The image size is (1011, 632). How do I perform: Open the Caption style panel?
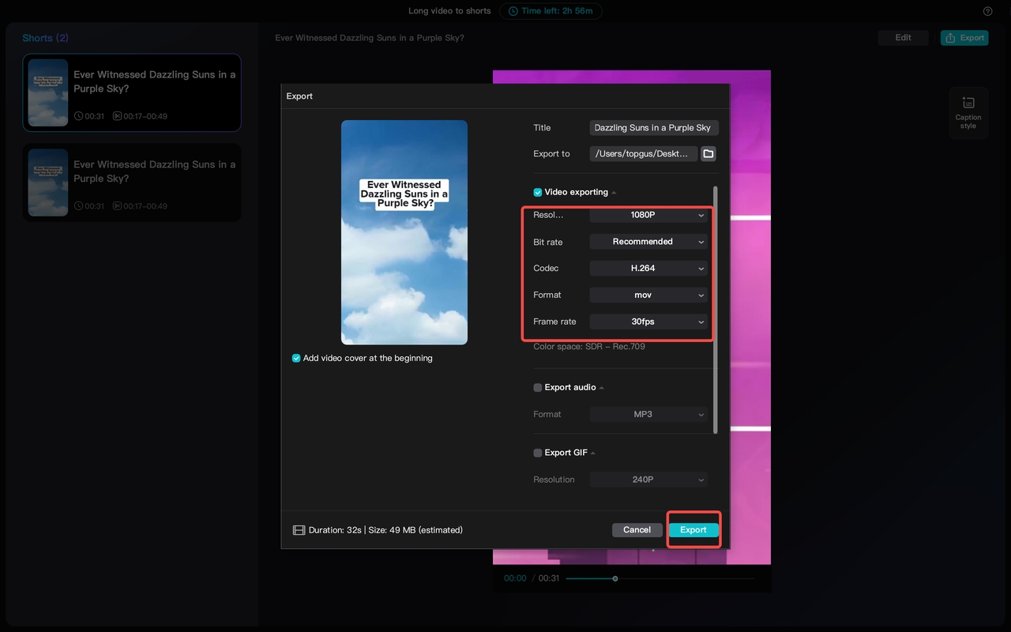(x=968, y=112)
